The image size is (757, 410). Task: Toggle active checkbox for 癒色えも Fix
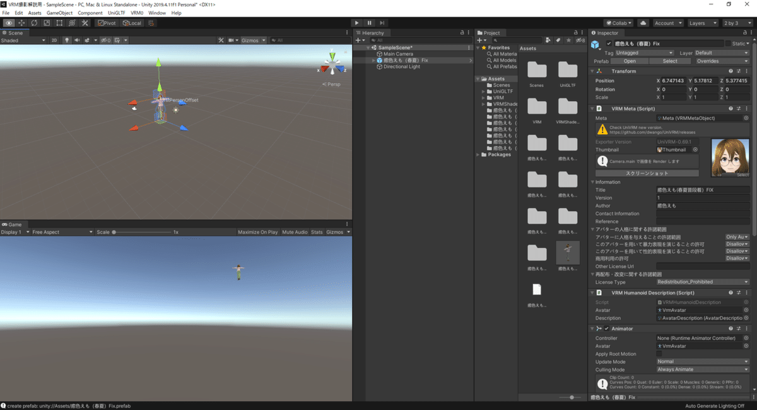click(609, 44)
